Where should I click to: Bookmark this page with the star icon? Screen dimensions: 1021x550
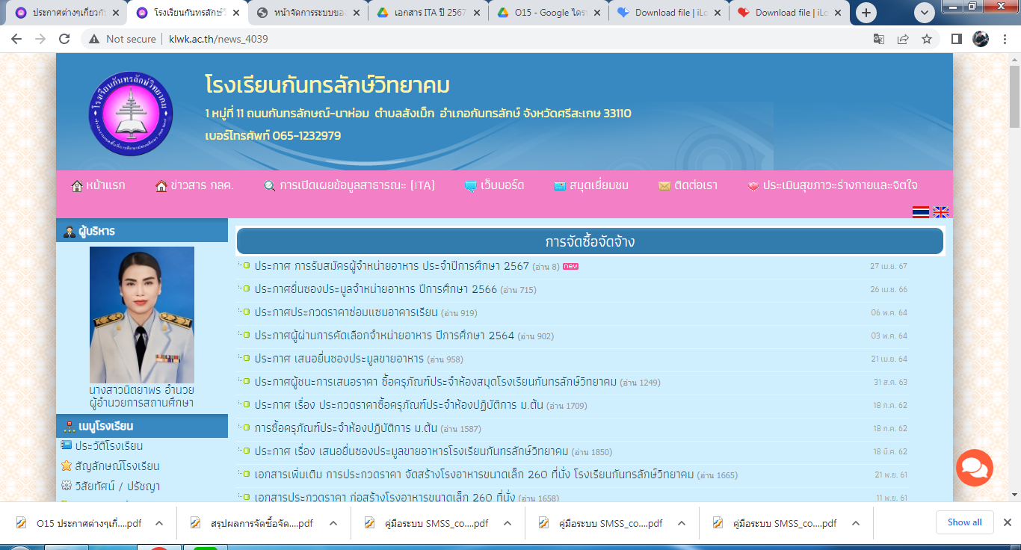[x=927, y=39]
